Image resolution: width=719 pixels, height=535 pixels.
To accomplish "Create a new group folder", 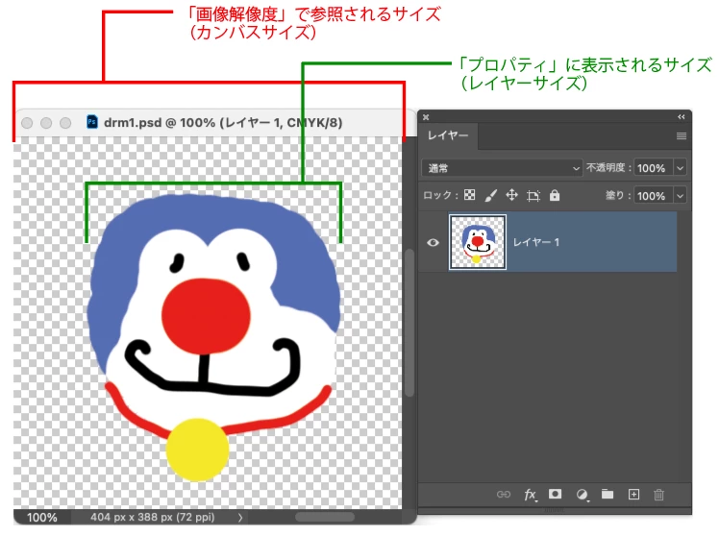I will pos(607,494).
